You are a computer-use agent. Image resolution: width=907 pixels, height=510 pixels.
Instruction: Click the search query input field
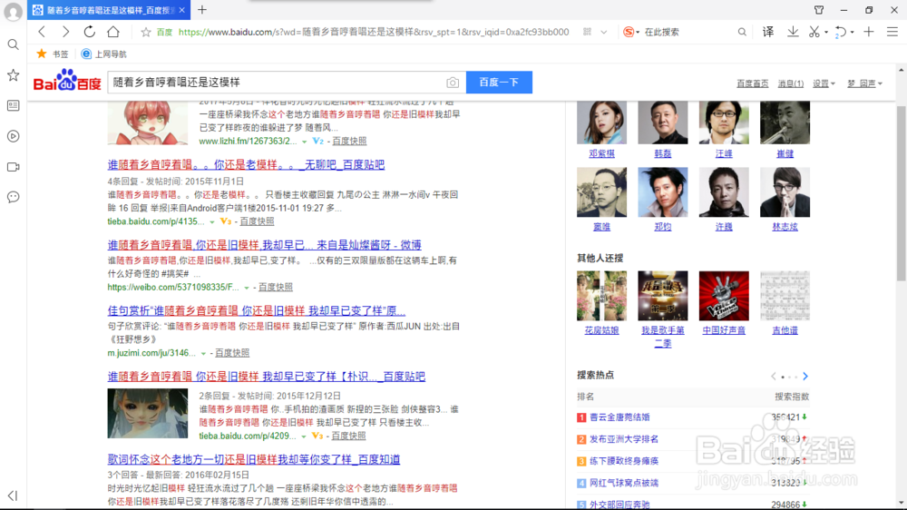click(x=278, y=83)
